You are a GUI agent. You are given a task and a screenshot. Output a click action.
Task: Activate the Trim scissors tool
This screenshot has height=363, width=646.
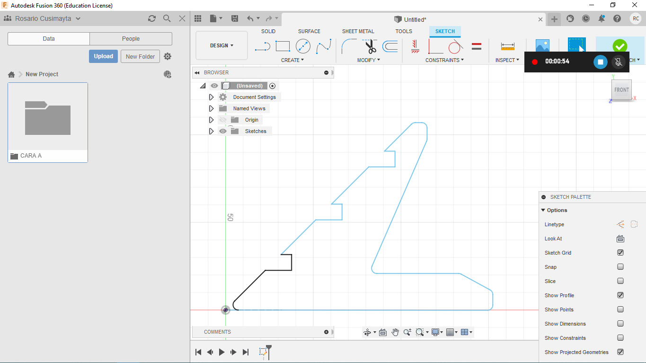[x=370, y=46]
